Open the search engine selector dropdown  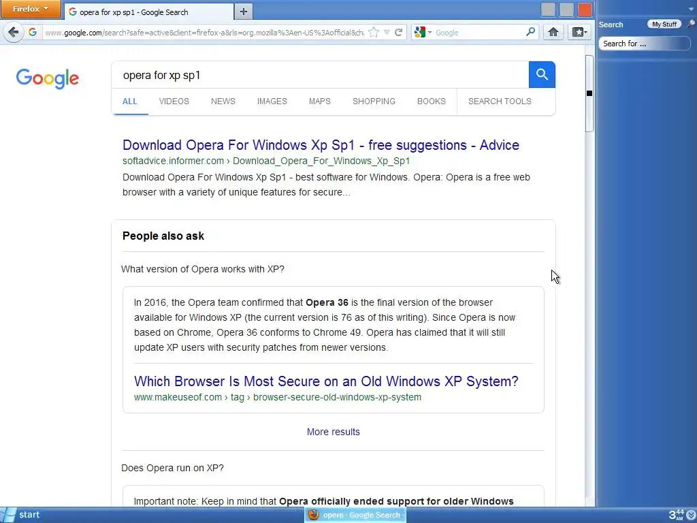423,32
